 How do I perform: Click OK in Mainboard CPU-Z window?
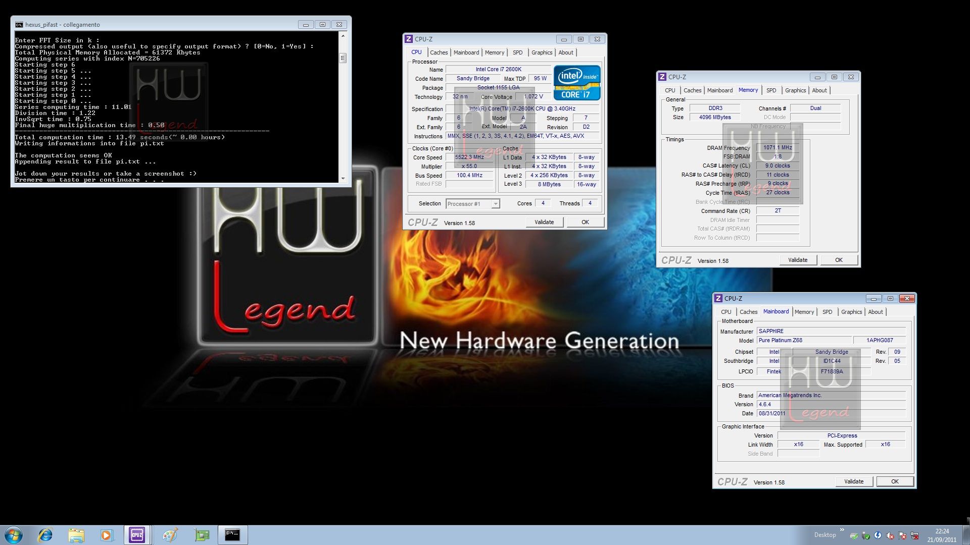(x=895, y=481)
